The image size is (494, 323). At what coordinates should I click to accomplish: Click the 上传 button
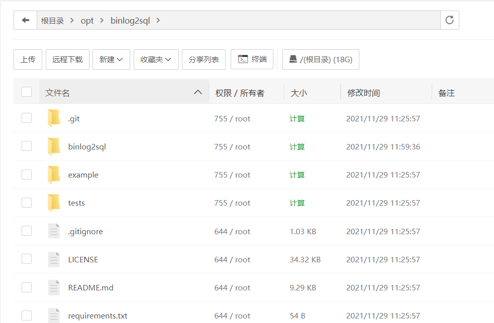(28, 60)
